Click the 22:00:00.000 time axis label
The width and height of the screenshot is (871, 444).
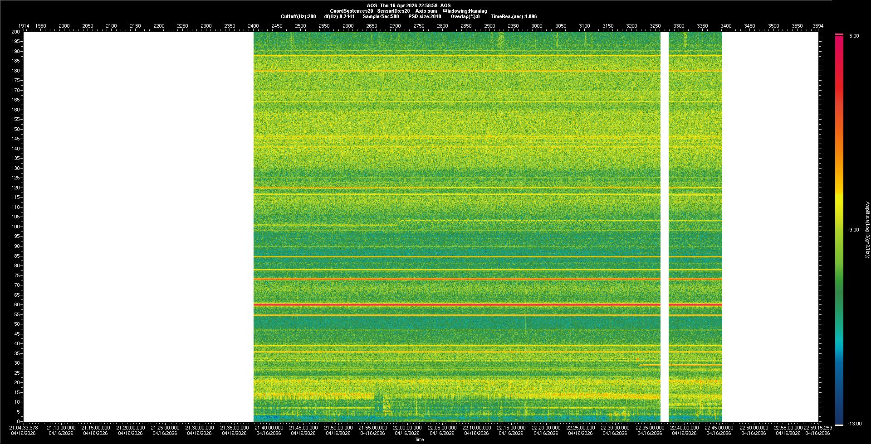coord(407,428)
